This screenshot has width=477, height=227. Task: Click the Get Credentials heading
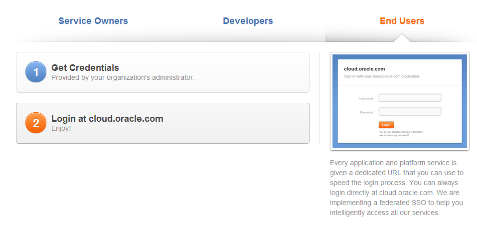pos(85,68)
